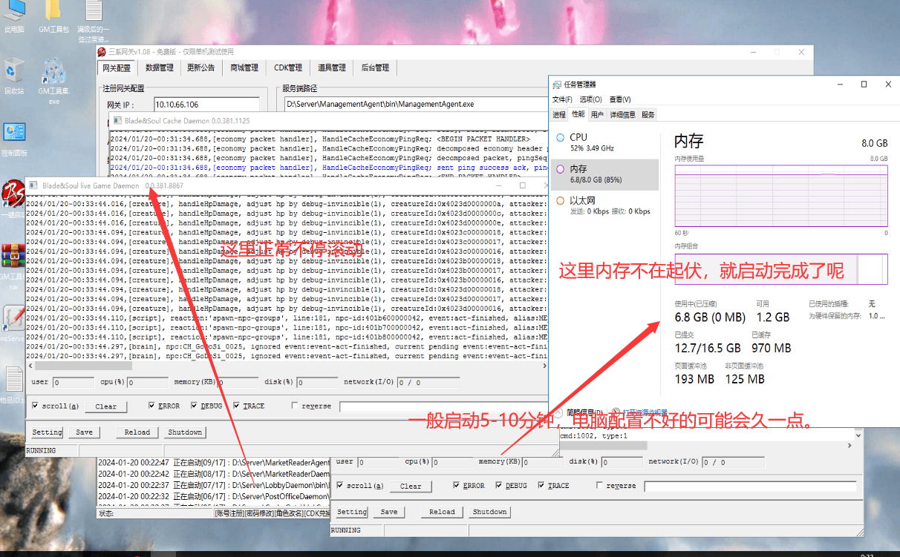Click the 12.7/16.5 GB committed memory value
900x557 pixels.
tap(707, 347)
